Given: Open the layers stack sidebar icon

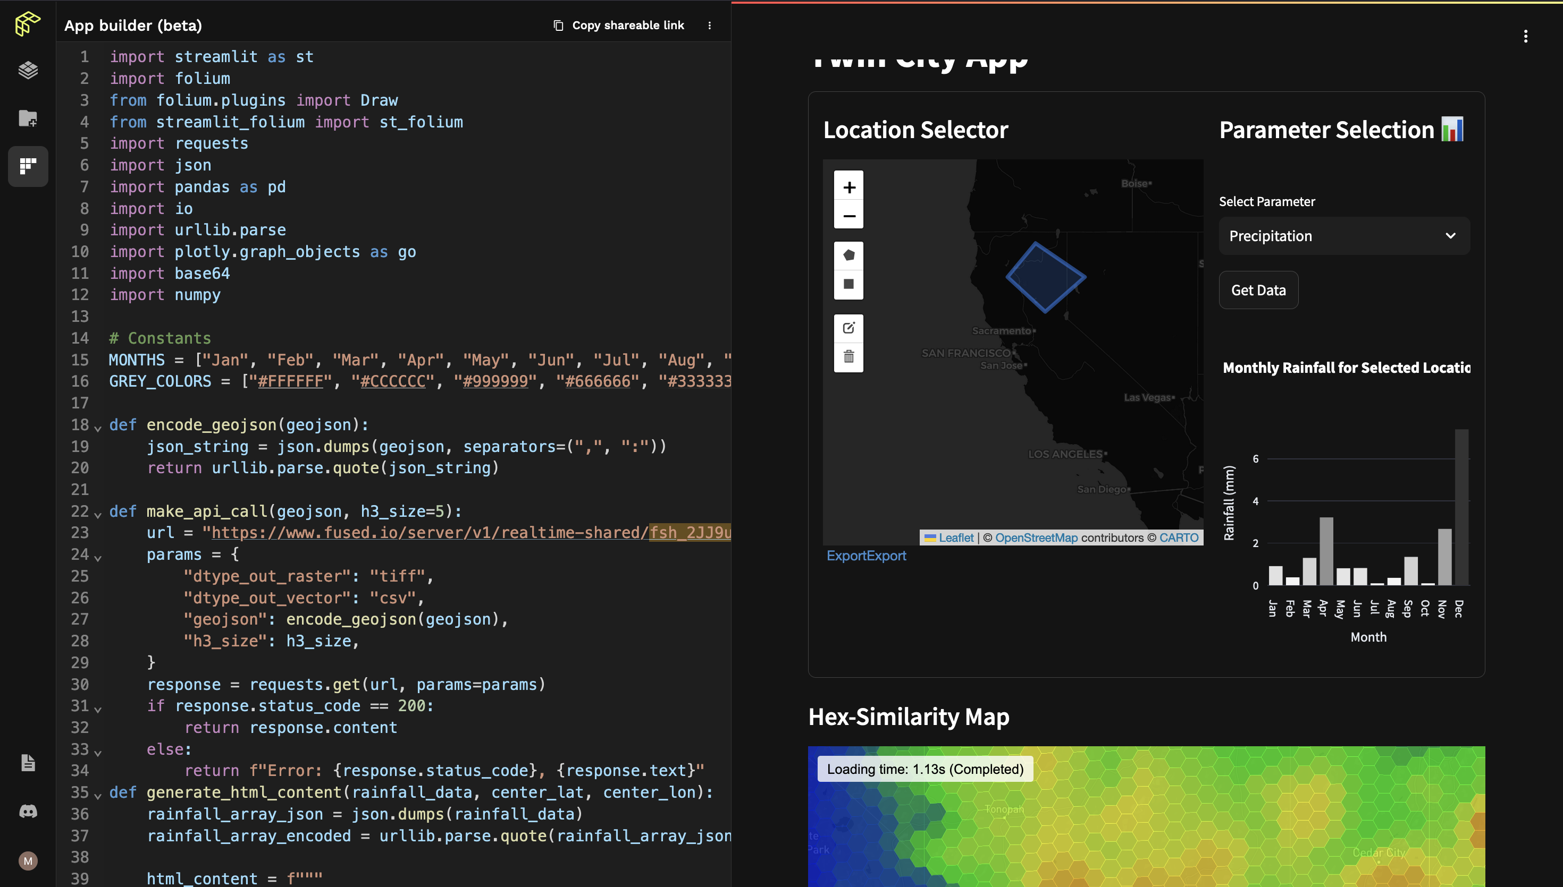Looking at the screenshot, I should [28, 71].
